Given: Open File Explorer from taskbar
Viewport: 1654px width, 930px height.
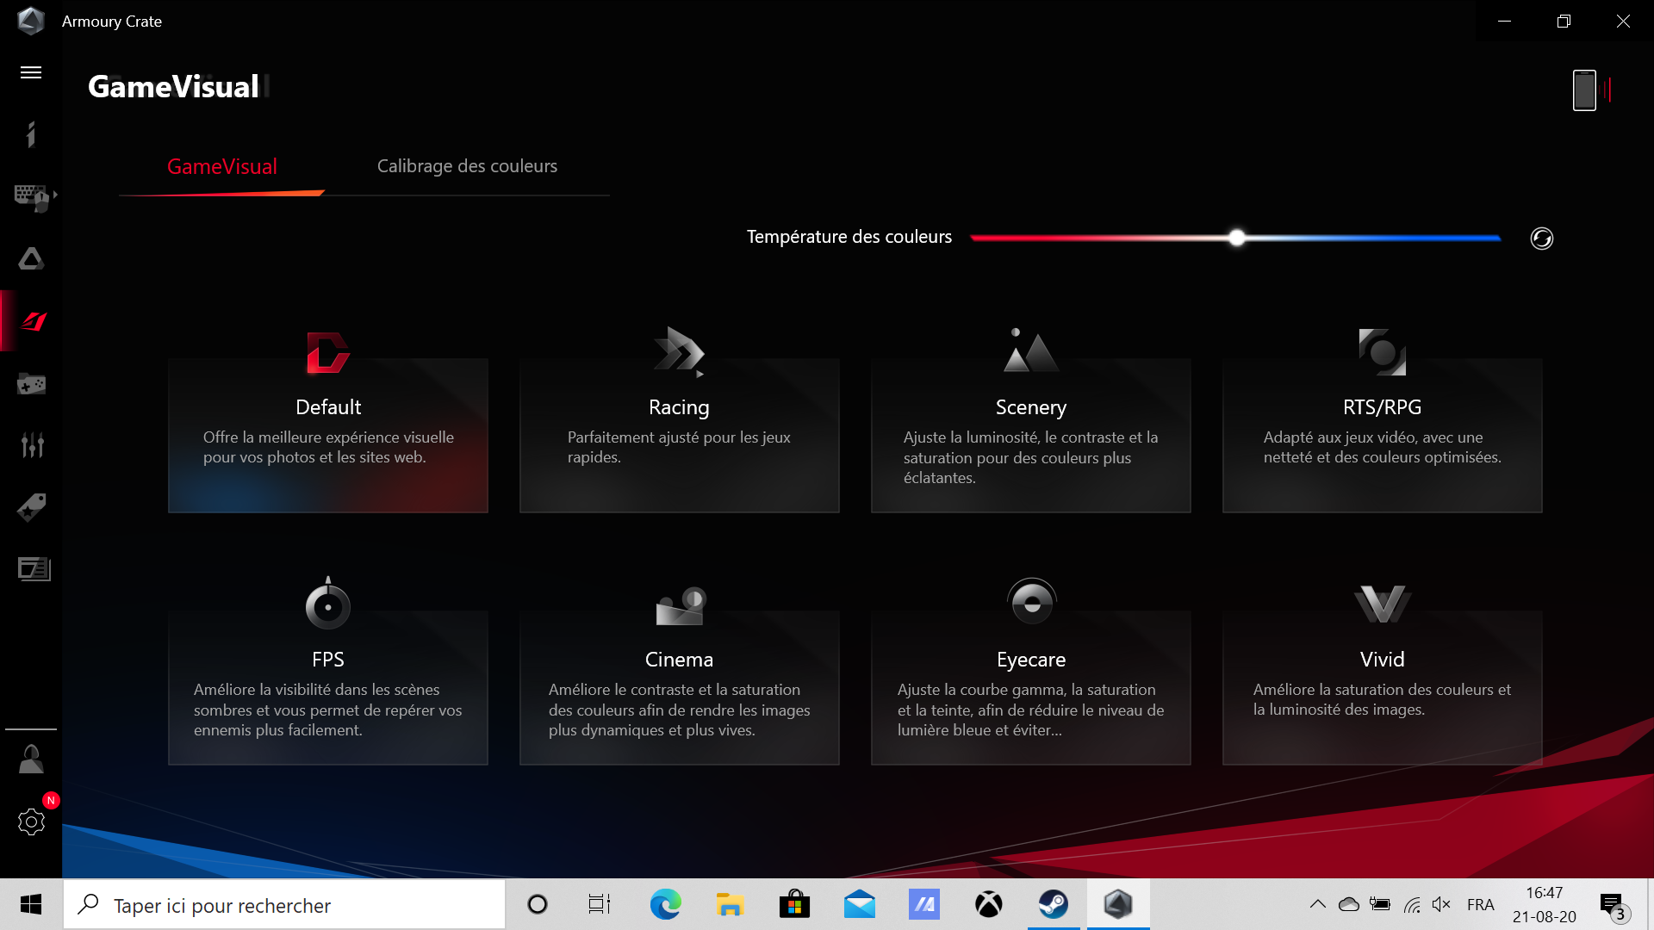Looking at the screenshot, I should pos(730,904).
